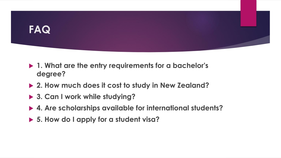Viewport: 281px width, 158px height.
Task: Select the arrow bullet before question 3
Action: [x=31, y=97]
